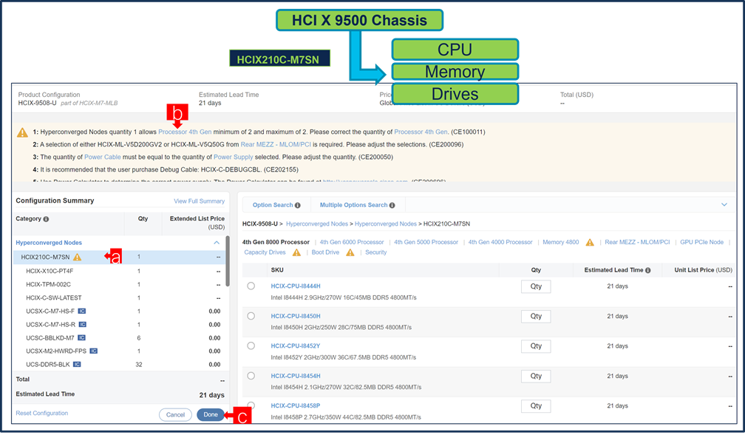The width and height of the screenshot is (745, 438).
Task: Click Rear MEZZ - MLOM/PCI link in warning 2
Action: [x=276, y=144]
